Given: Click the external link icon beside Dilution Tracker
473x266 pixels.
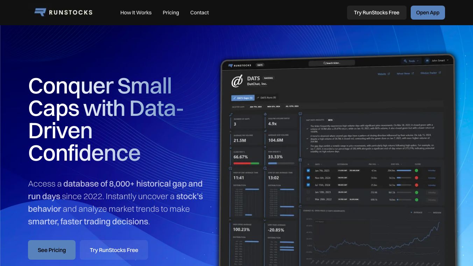Looking at the screenshot, I should pos(440,73).
